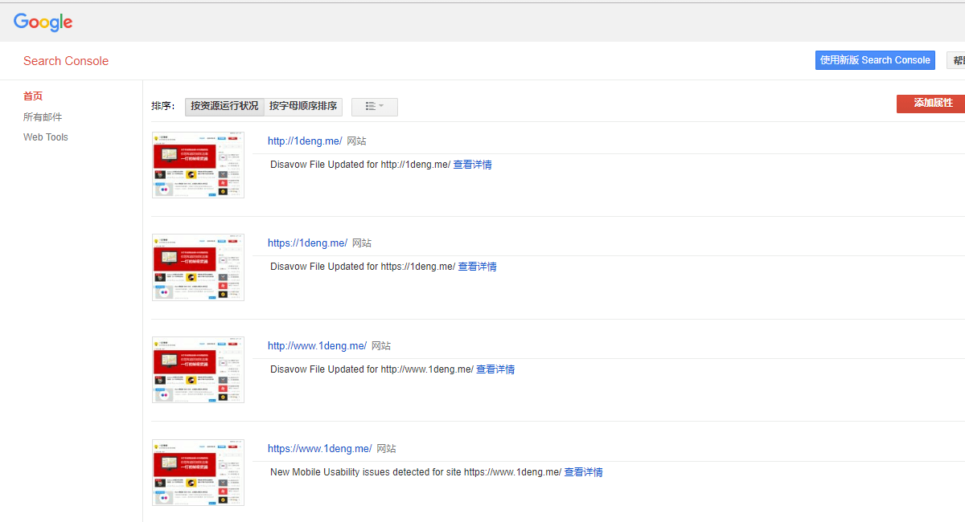
Task: View details for http://1deng.me/ disavow message
Action: [472, 165]
